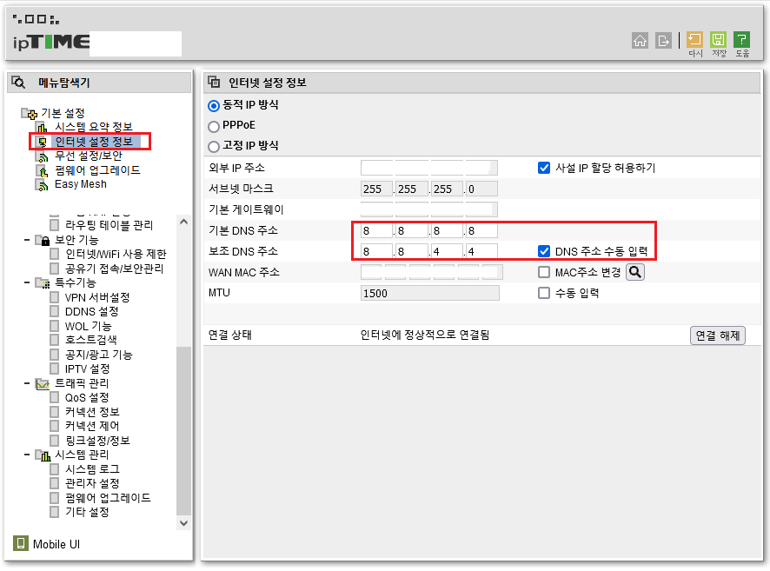Click the Easy Mesh icon
The height and width of the screenshot is (571, 770).
pos(43,184)
